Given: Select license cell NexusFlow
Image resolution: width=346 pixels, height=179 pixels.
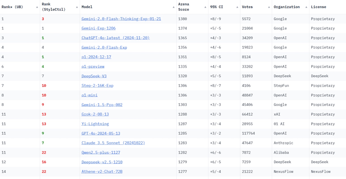Looking at the screenshot, I should coord(321,172).
